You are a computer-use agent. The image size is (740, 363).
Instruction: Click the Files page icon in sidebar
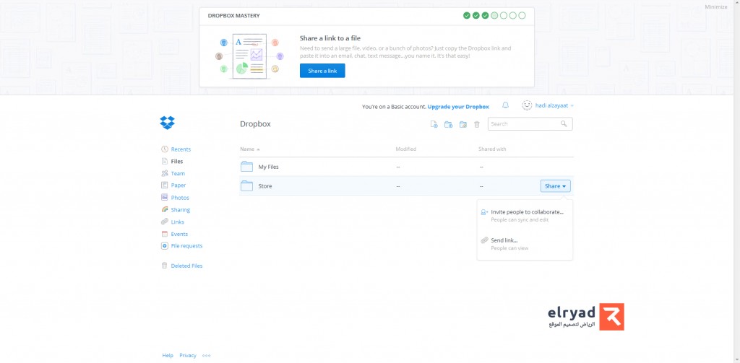[164, 161]
